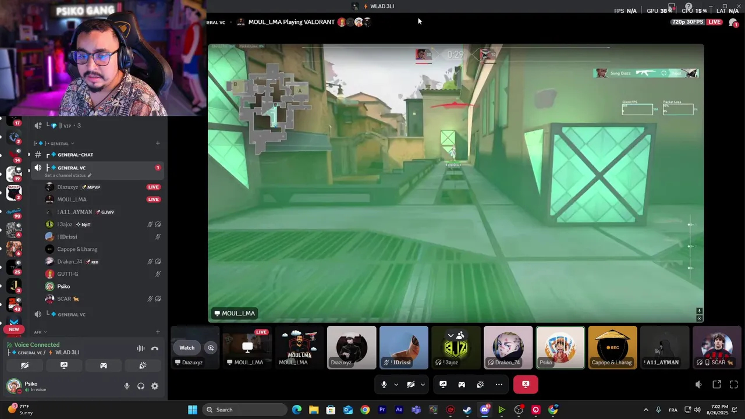Image resolution: width=745 pixels, height=419 pixels.
Task: Disconnect from voice using phone icon
Action: pos(155,348)
